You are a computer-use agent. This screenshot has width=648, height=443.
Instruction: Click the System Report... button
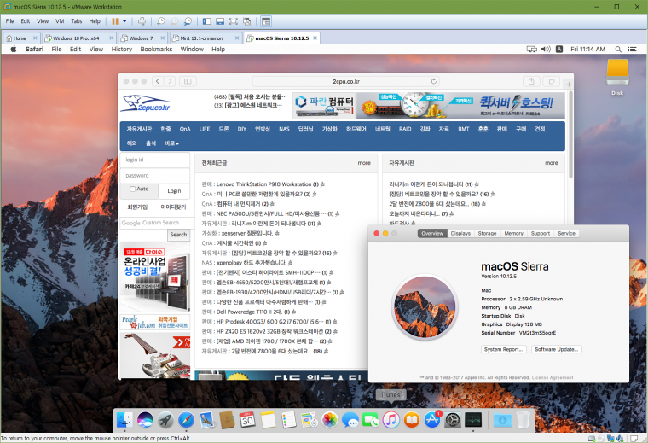tap(504, 349)
